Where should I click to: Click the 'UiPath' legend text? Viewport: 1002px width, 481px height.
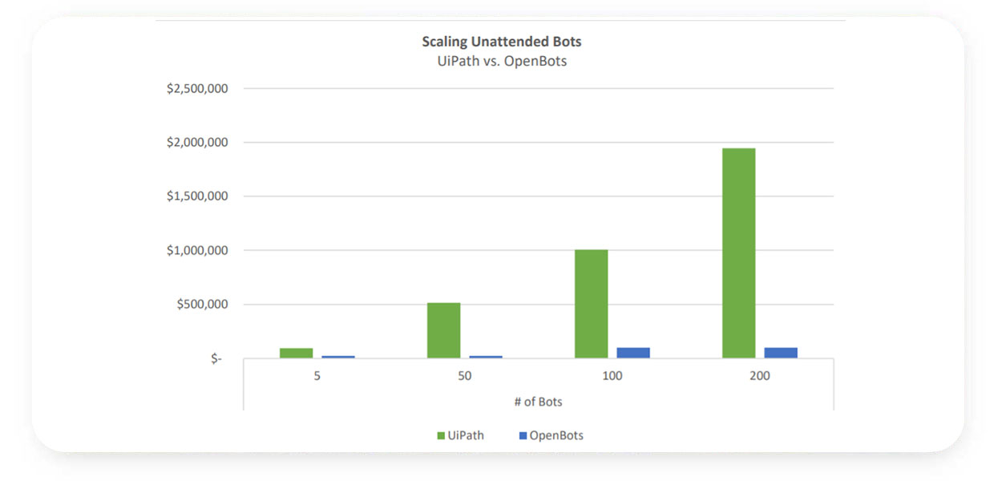466,435
